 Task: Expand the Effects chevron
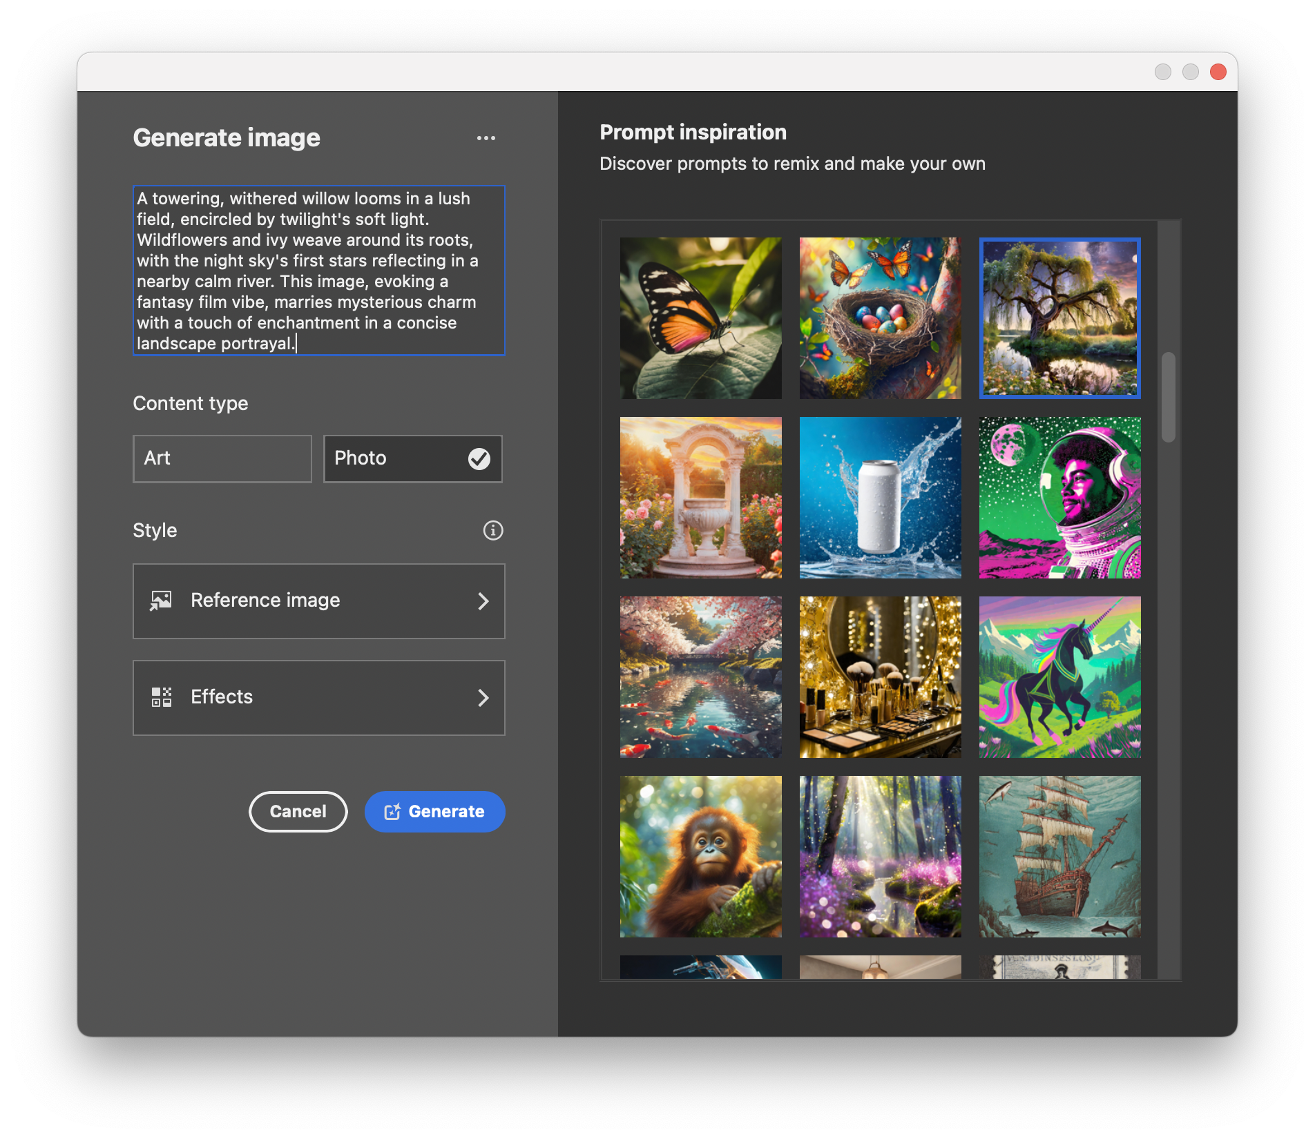point(483,698)
